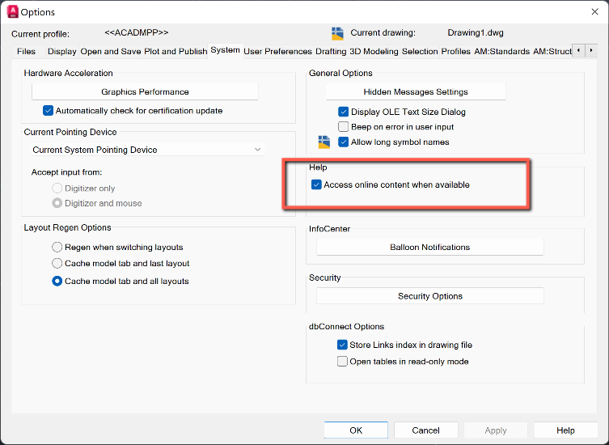Click the drawing file icon beside Current drawing
Viewport: 609px width, 445px height.
coord(337,33)
